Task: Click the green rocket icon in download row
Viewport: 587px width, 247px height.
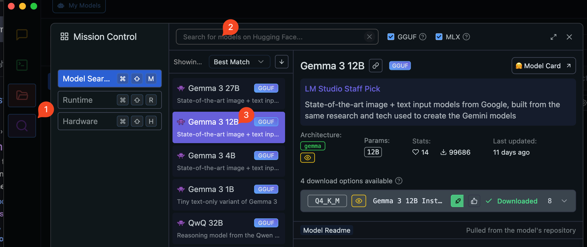Action: [x=457, y=201]
